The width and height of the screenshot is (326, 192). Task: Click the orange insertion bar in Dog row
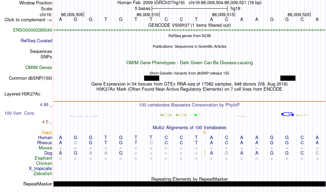pyautogui.click(x=205, y=153)
